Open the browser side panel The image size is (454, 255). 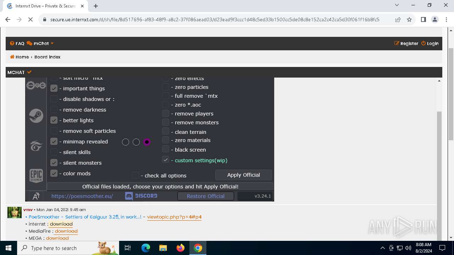click(x=423, y=20)
